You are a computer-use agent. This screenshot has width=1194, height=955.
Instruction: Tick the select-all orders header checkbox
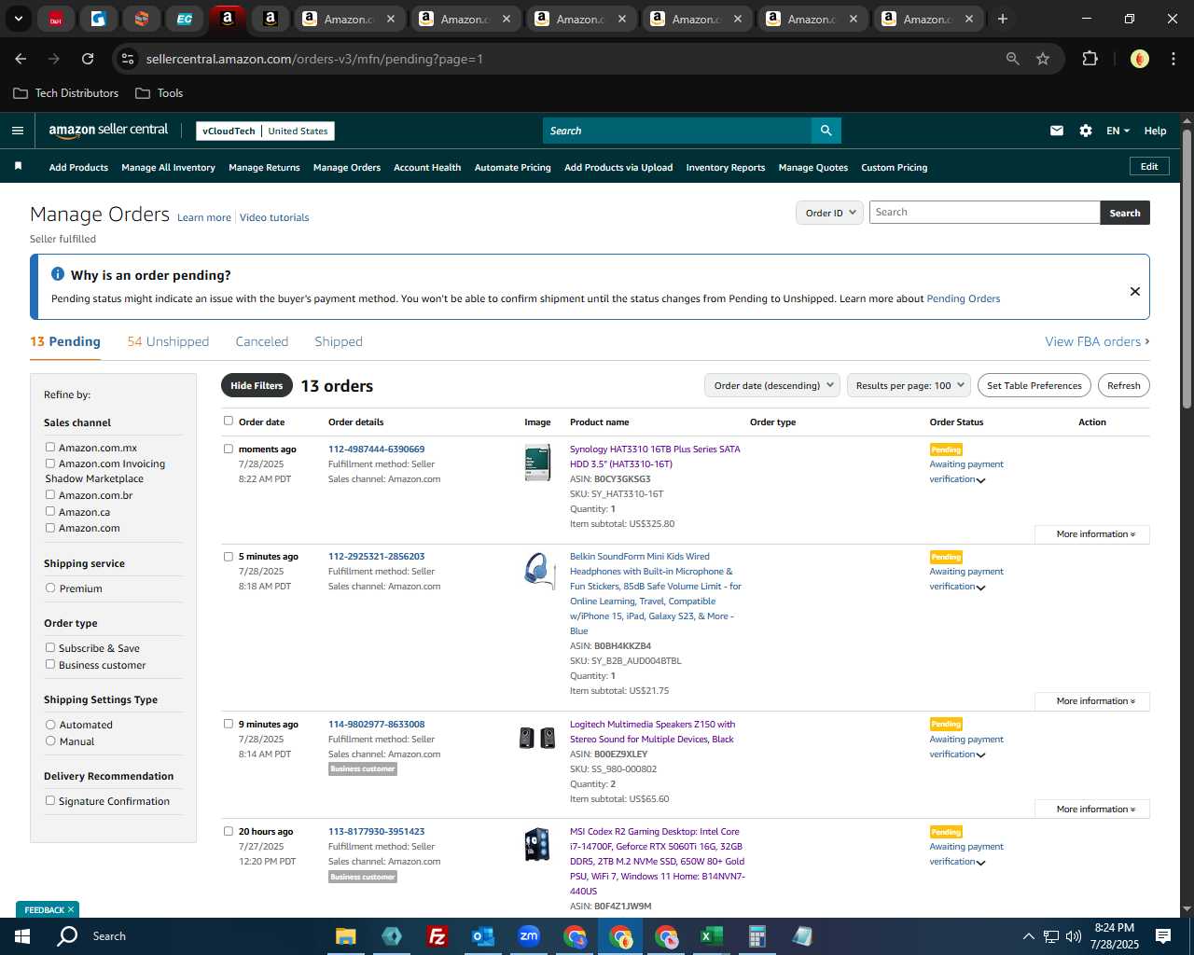coord(229,421)
